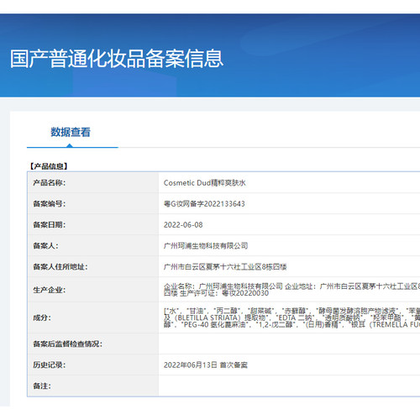
Task: Click the 备案编号 label
Action: point(50,204)
